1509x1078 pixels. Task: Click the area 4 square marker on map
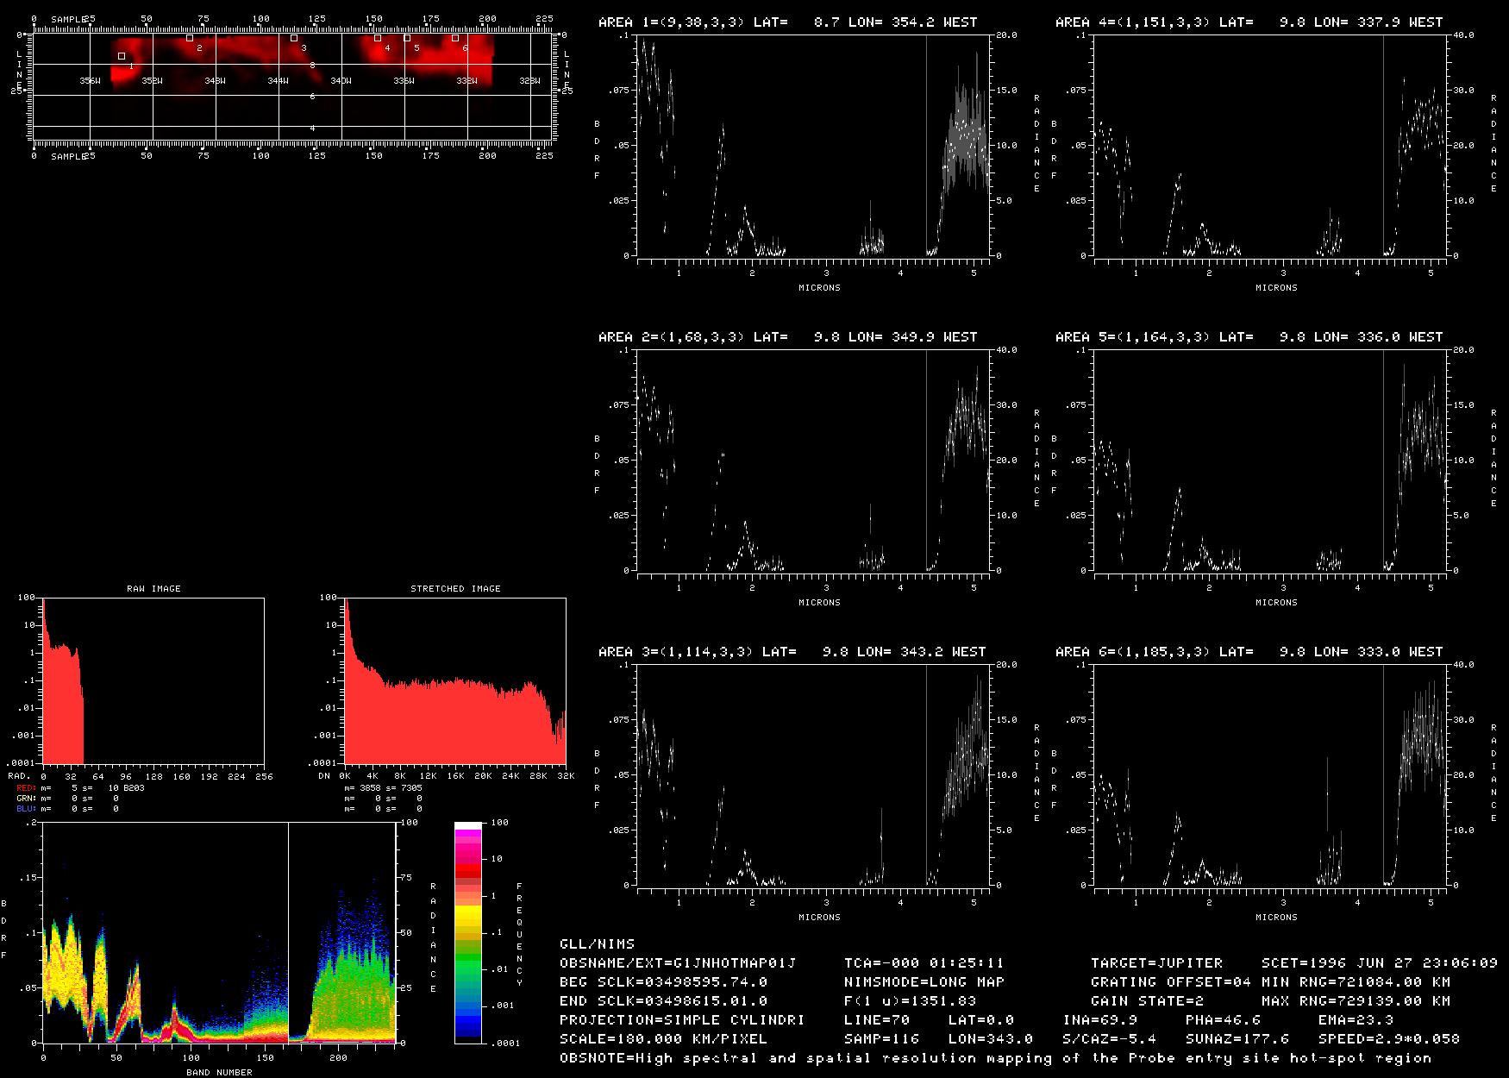click(x=378, y=38)
